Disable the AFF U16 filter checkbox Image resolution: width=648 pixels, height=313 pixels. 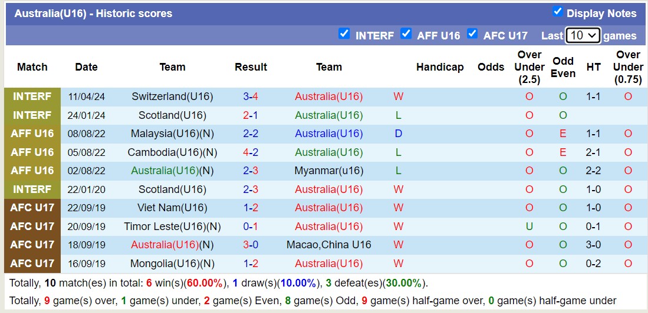(x=406, y=34)
